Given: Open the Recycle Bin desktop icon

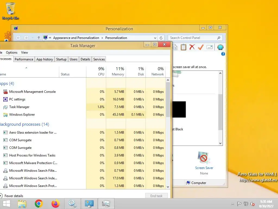Looking at the screenshot, I should [x=11, y=11].
